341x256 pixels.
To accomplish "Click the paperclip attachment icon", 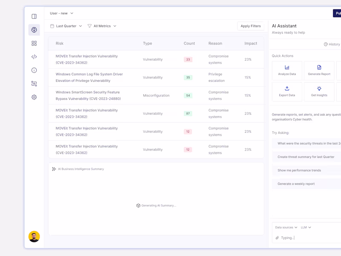I will coord(277,238).
